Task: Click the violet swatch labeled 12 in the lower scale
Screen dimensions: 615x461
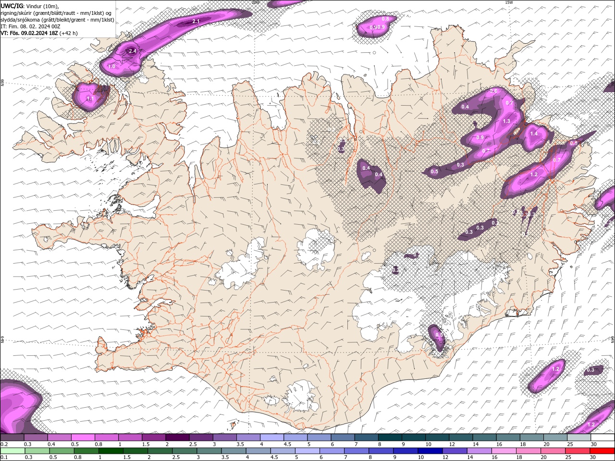Action: pos(454,451)
